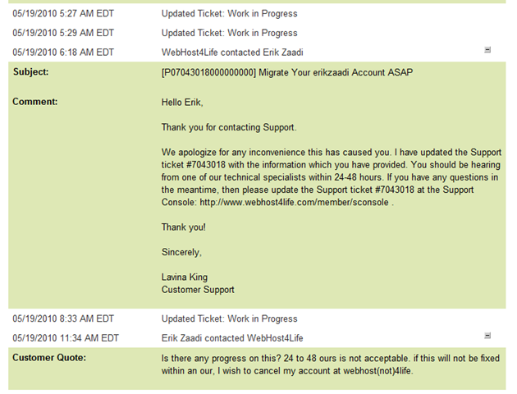This screenshot has height=394, width=517.
Task: Click 'Thank you for contacting Support' line
Action: [229, 127]
